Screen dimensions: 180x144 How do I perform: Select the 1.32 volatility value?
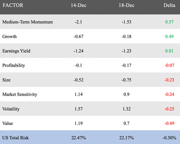pos(127,109)
